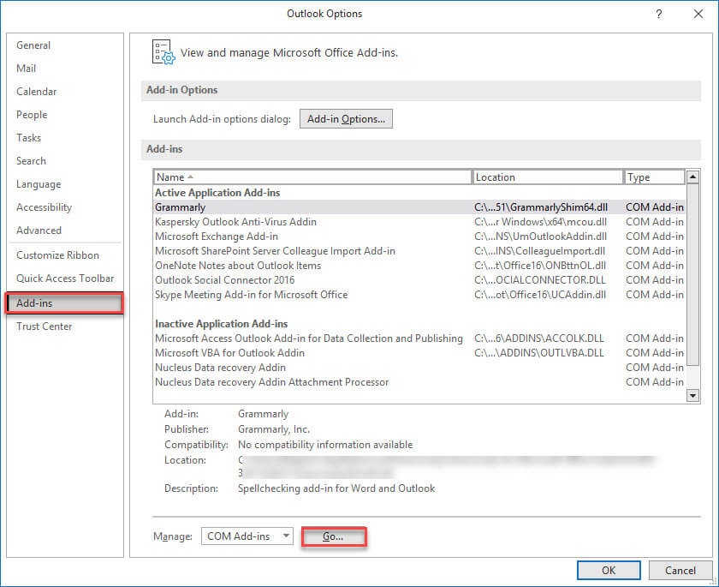Click the add-ins list scroll down arrow
The image size is (719, 587).
coord(692,395)
